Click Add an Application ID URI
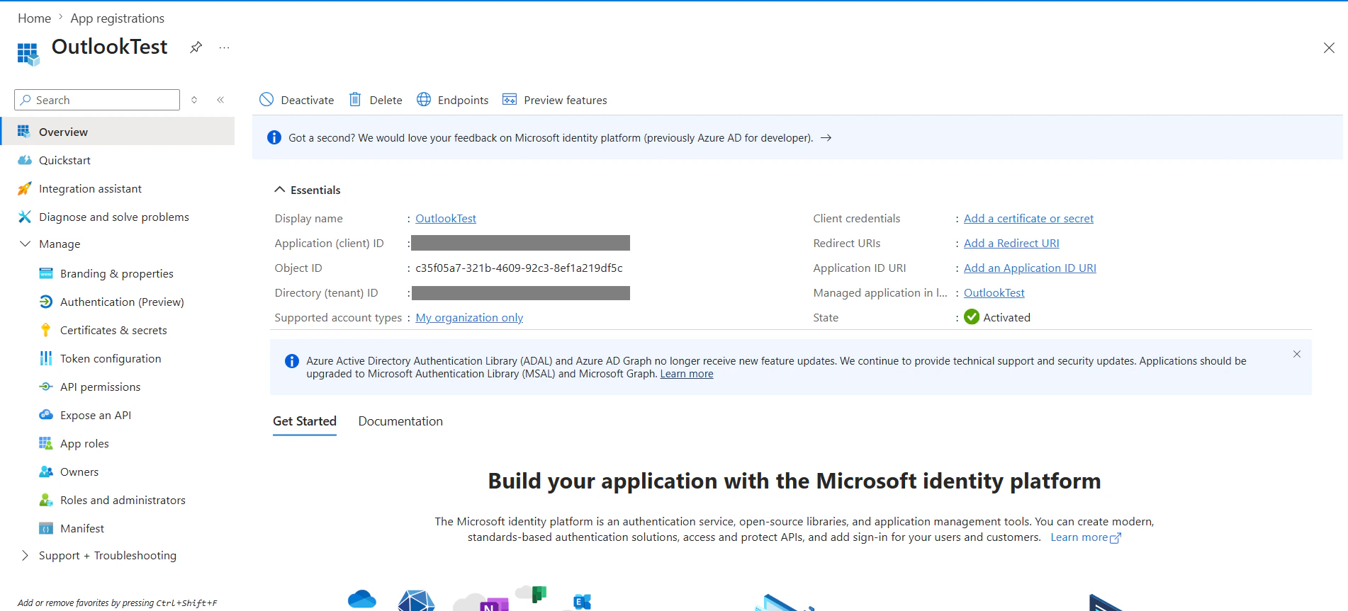The image size is (1348, 611). [x=1030, y=268]
